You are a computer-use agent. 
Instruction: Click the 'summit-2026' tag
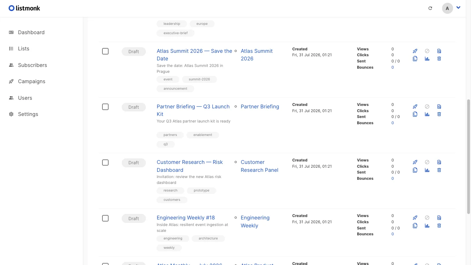pyautogui.click(x=199, y=79)
